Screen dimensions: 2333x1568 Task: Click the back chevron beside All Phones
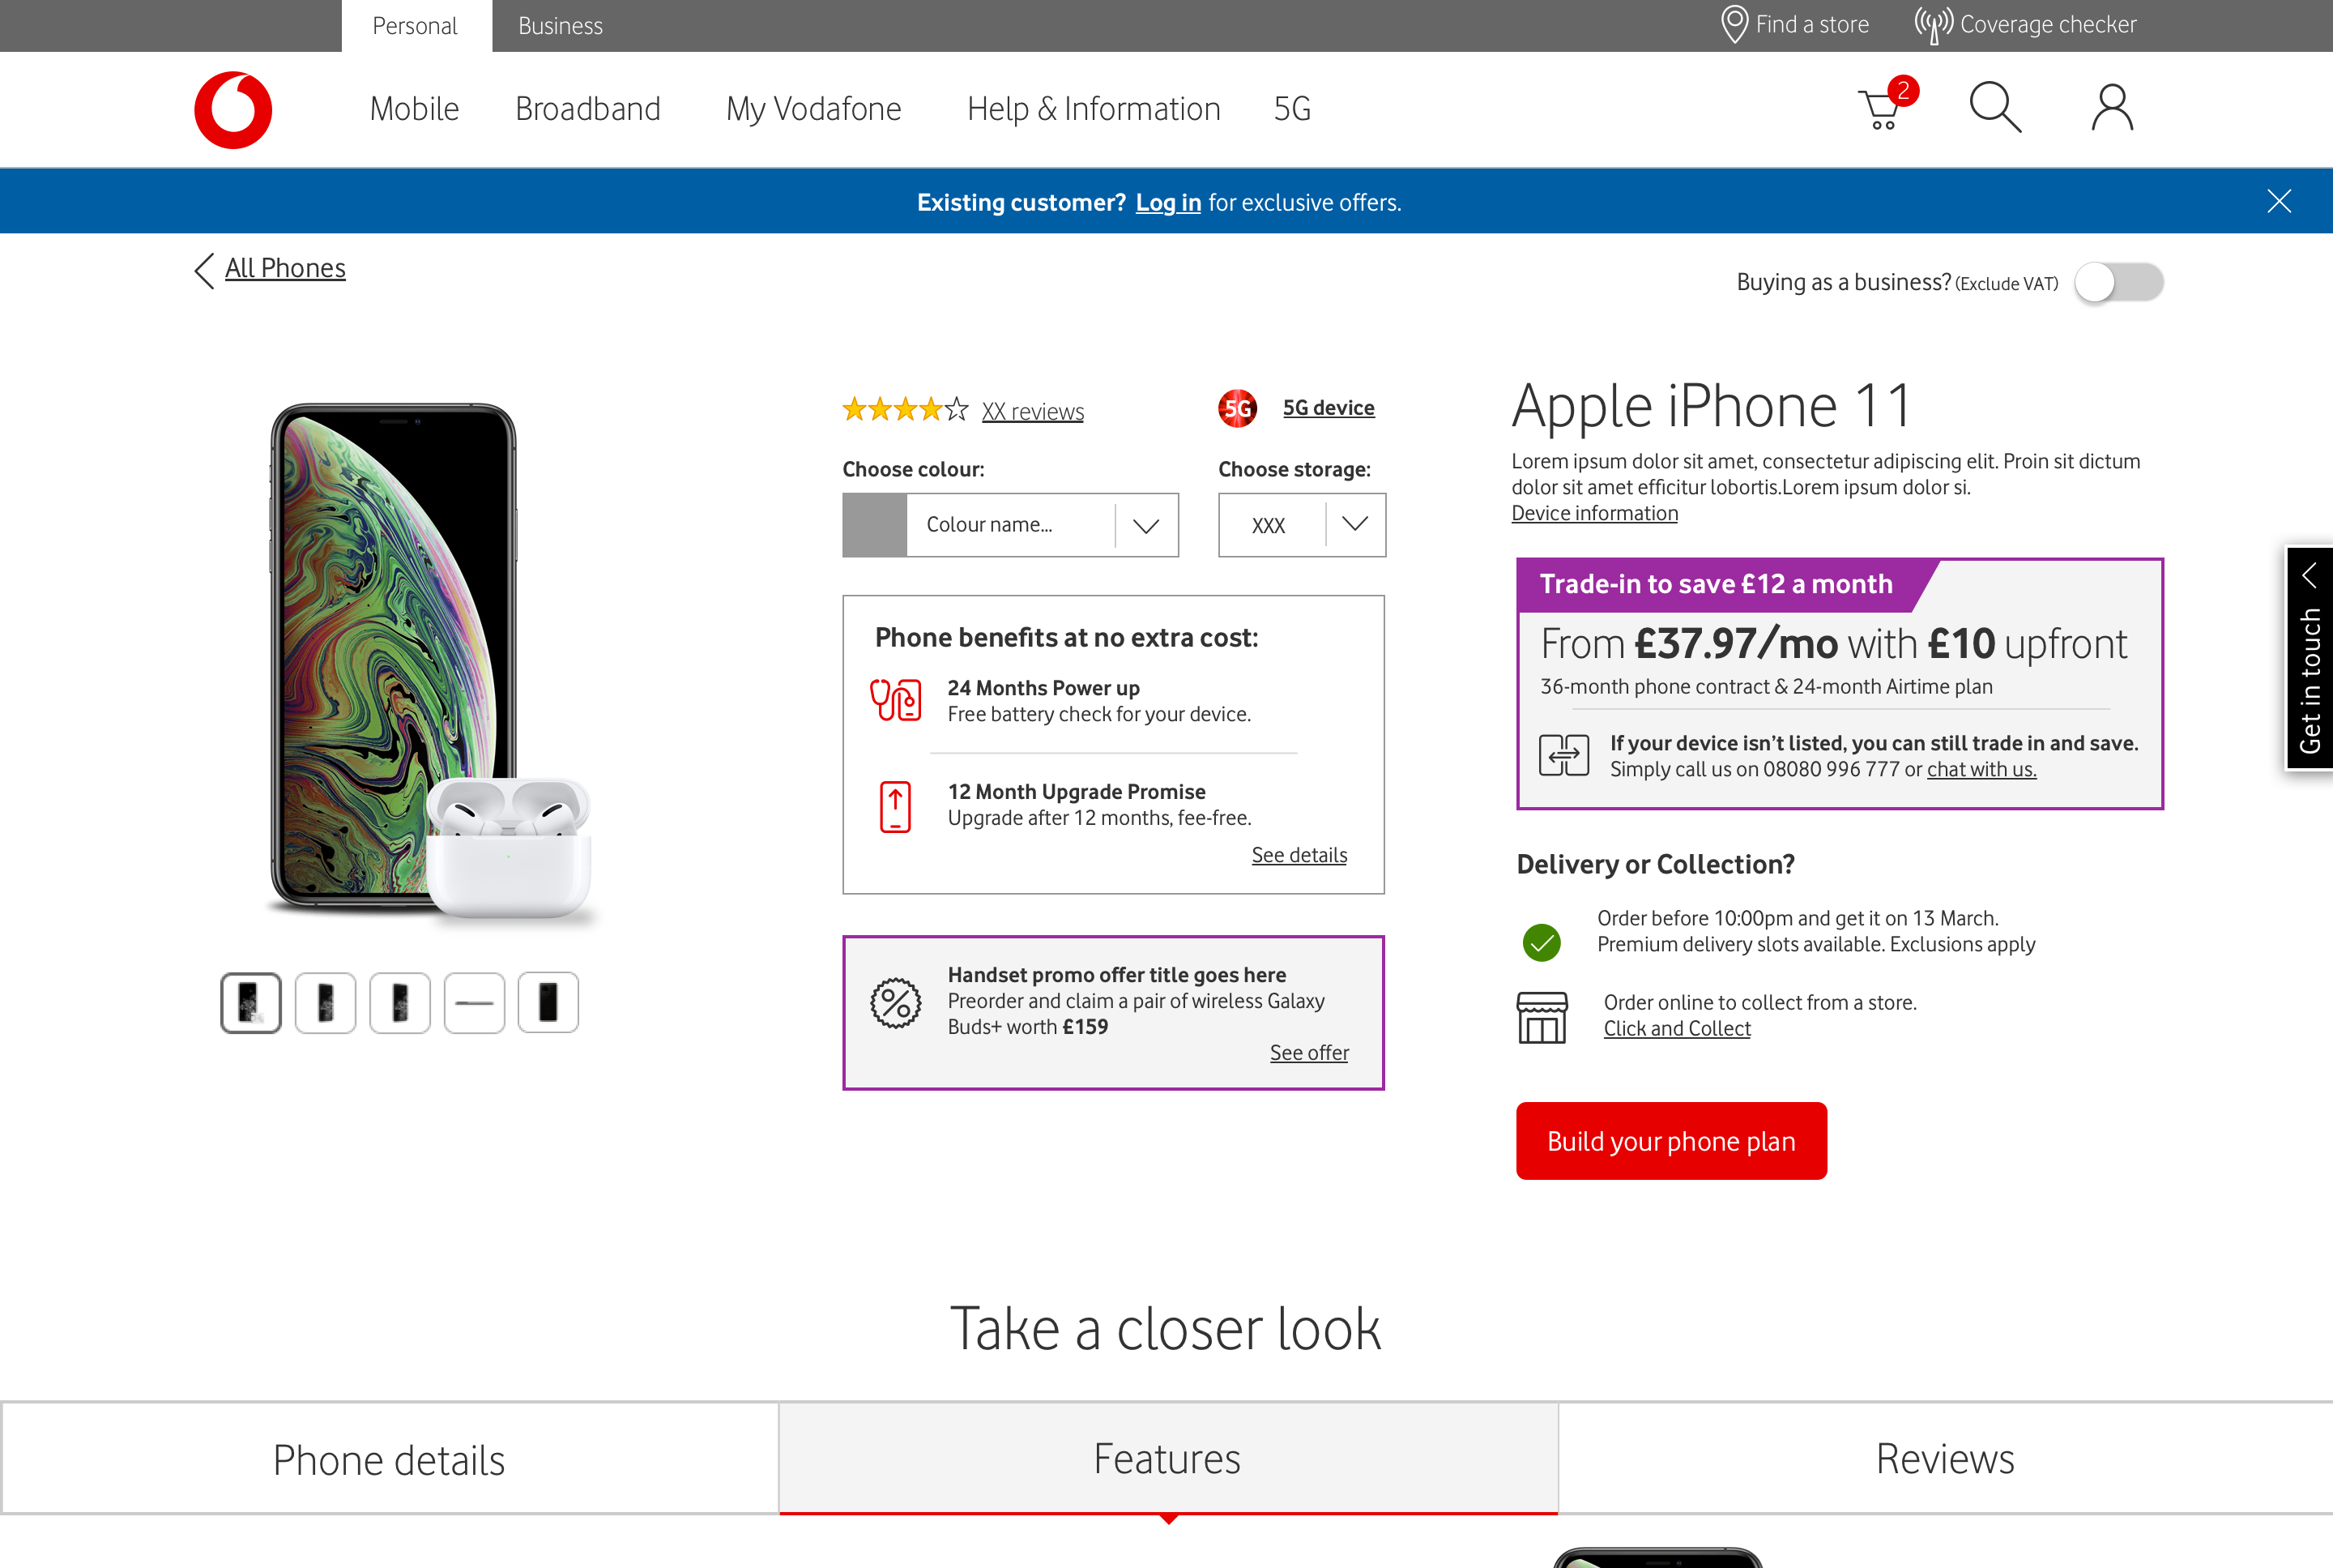[204, 269]
